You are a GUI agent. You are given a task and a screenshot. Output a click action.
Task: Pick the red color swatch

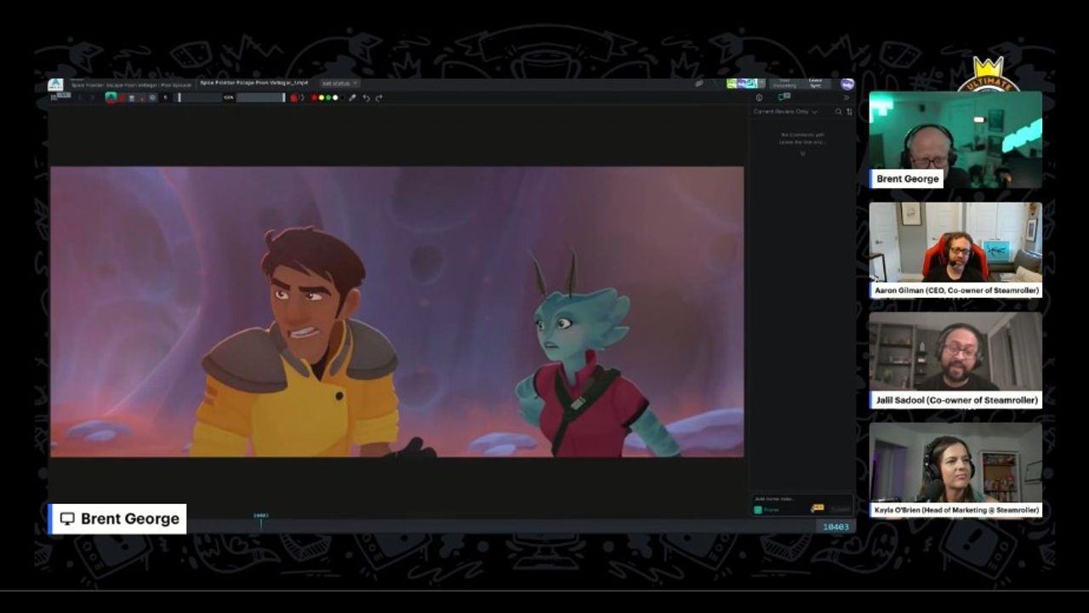pyautogui.click(x=314, y=98)
